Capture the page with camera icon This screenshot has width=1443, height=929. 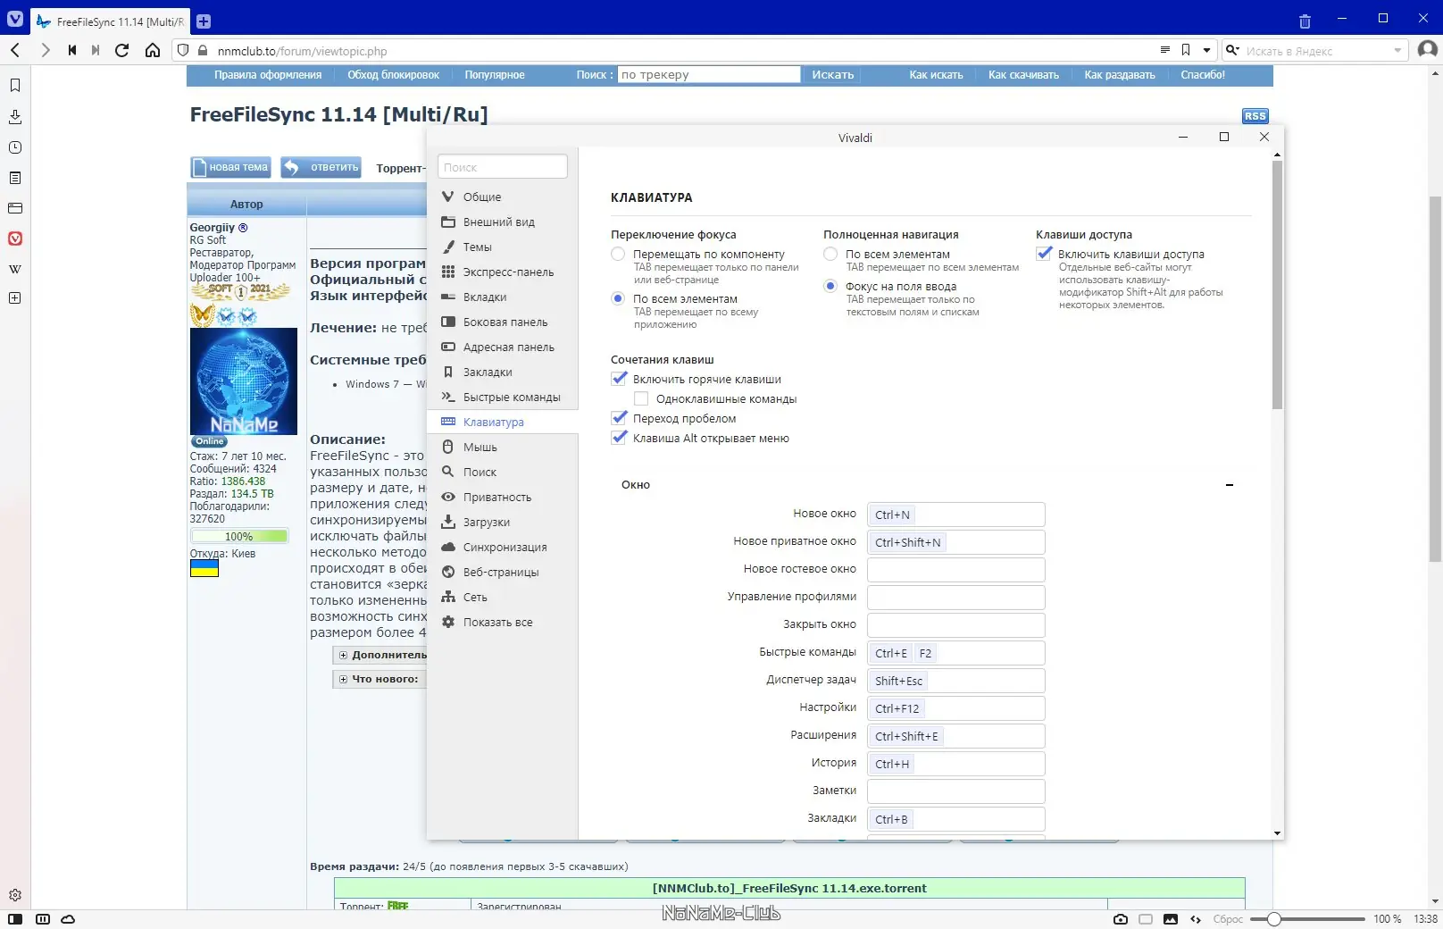pyautogui.click(x=1121, y=919)
